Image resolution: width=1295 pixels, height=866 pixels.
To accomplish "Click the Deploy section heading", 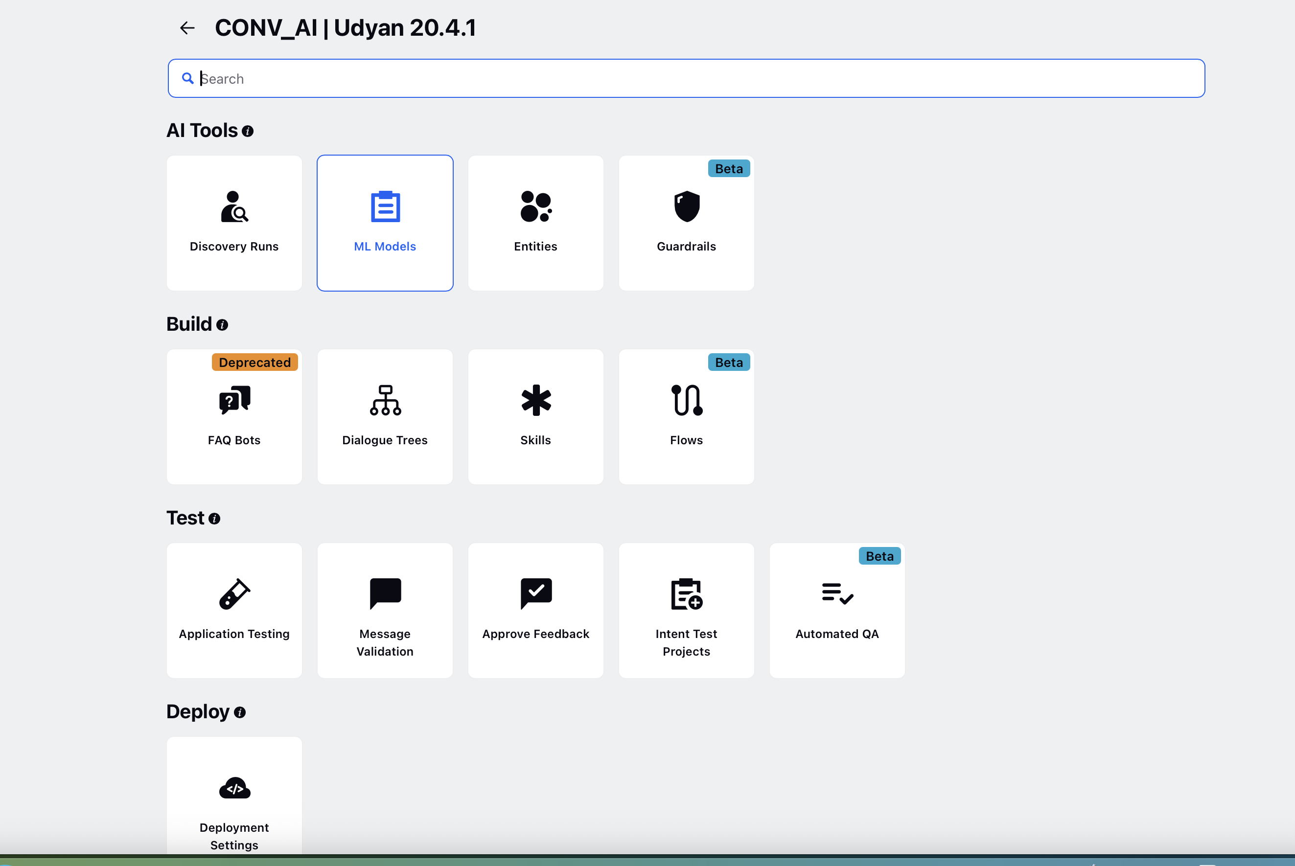I will [198, 712].
